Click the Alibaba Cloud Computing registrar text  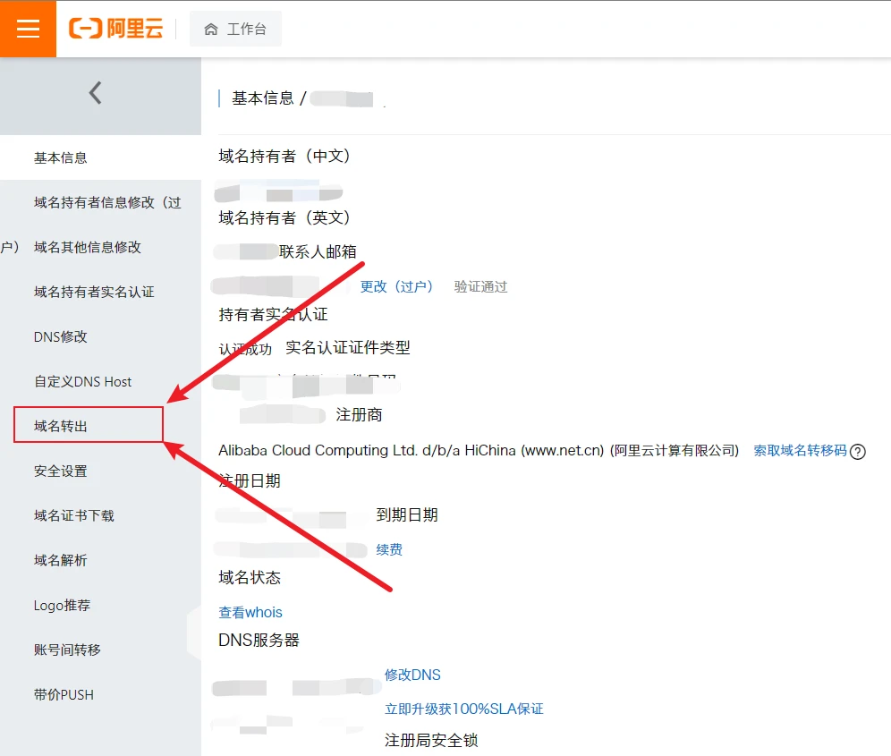[x=479, y=451]
